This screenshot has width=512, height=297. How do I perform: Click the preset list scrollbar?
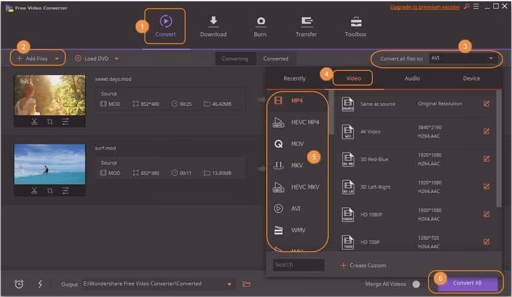(x=499, y=148)
